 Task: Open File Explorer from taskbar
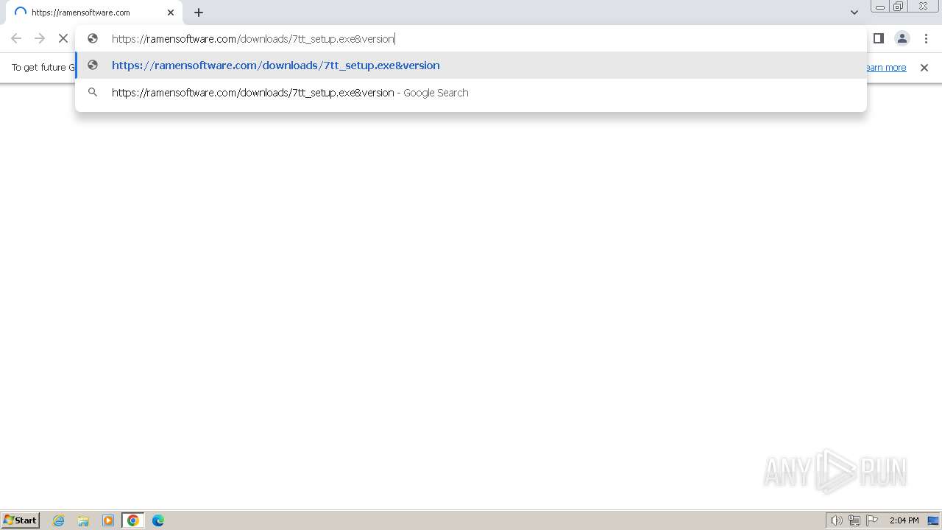point(83,520)
